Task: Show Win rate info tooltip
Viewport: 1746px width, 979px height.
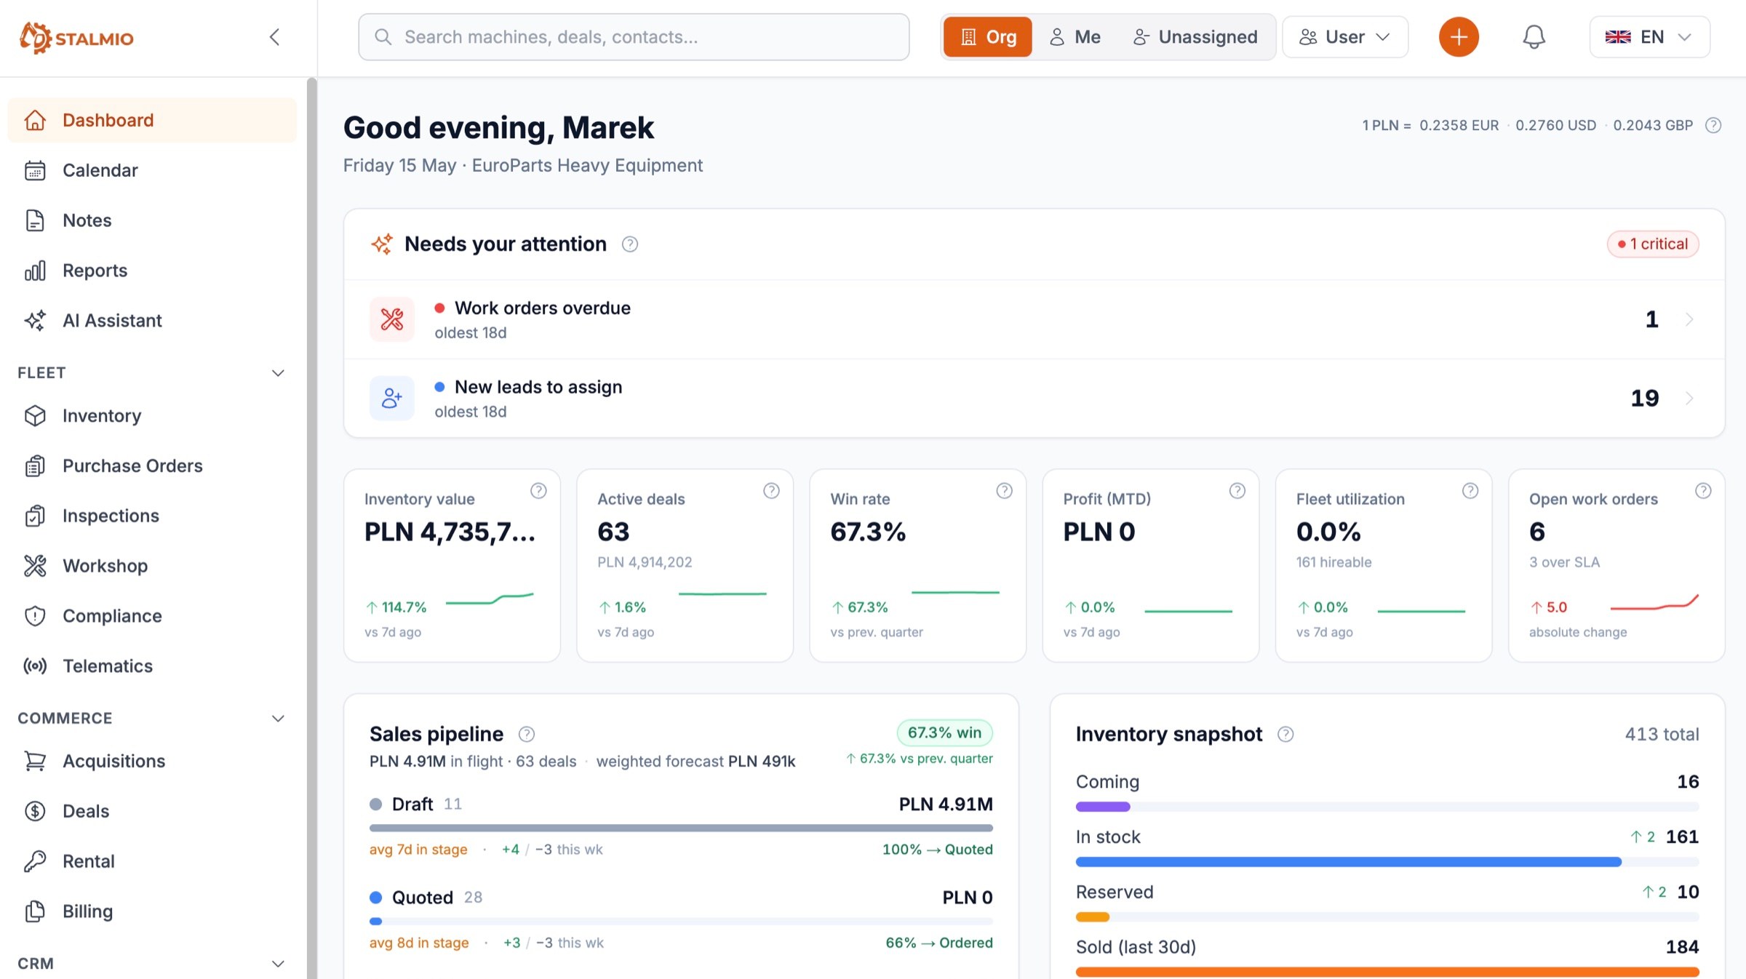Action: tap(1004, 491)
